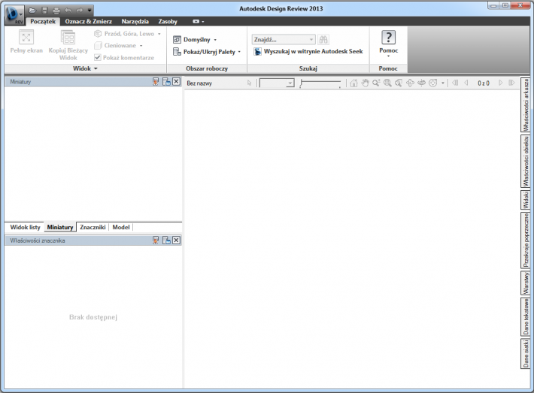Go to the next sheet arrow
The width and height of the screenshot is (534, 393).
[x=500, y=83]
